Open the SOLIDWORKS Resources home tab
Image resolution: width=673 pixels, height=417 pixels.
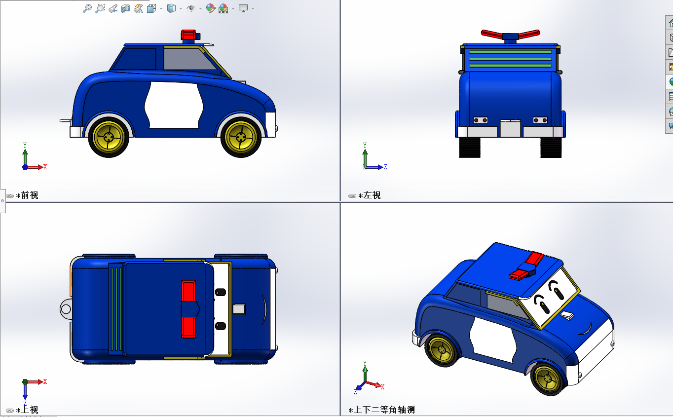point(670,23)
